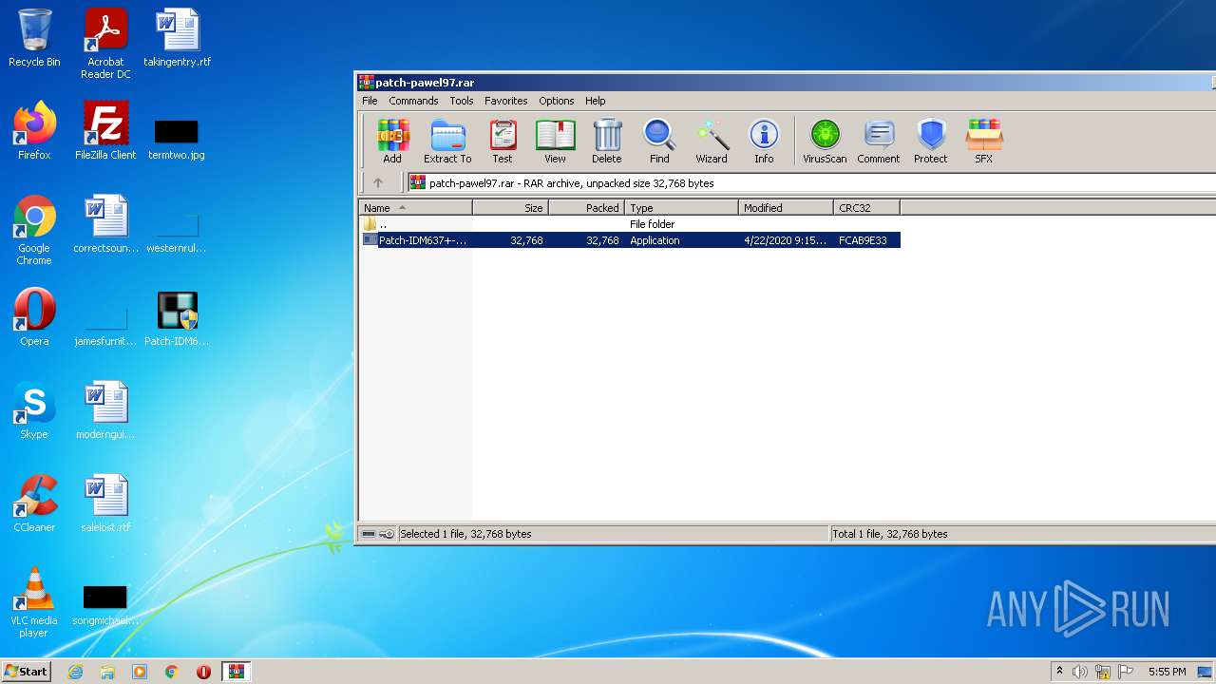Click the Test archive icon
This screenshot has width=1216, height=684.
[503, 141]
